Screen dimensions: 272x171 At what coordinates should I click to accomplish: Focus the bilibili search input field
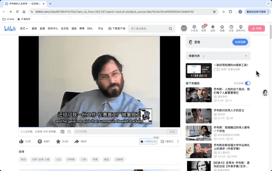(148, 29)
